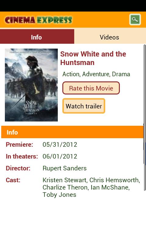Tap the Snow White and the Huntsman title
Image resolution: width=146 pixels, height=243 pixels.
(x=93, y=58)
